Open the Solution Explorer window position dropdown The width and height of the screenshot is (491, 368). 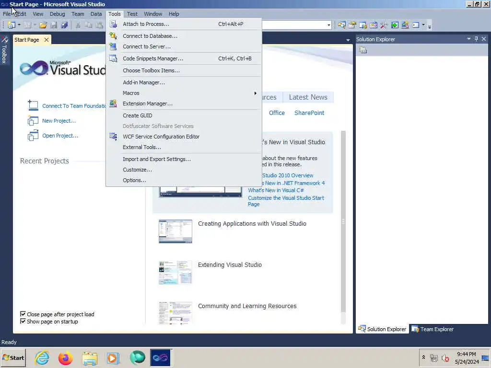pos(469,39)
